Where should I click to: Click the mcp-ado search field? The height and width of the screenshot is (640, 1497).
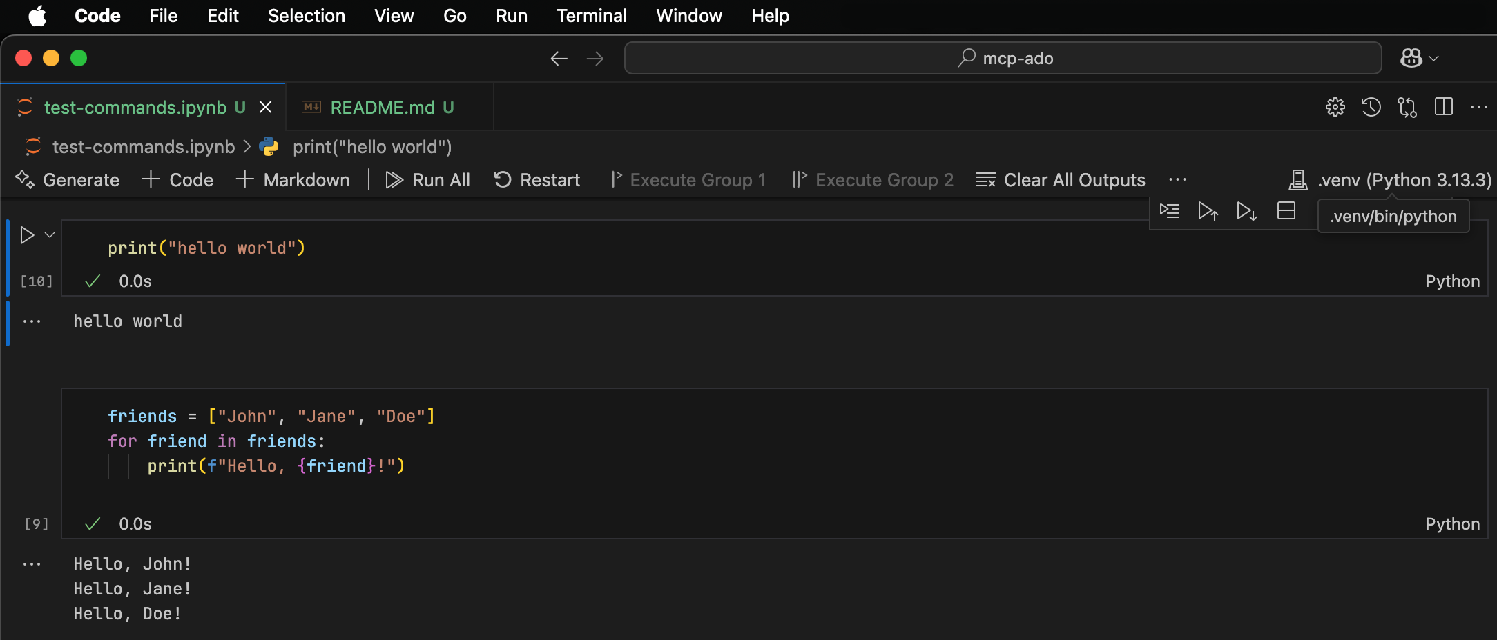click(x=1003, y=58)
